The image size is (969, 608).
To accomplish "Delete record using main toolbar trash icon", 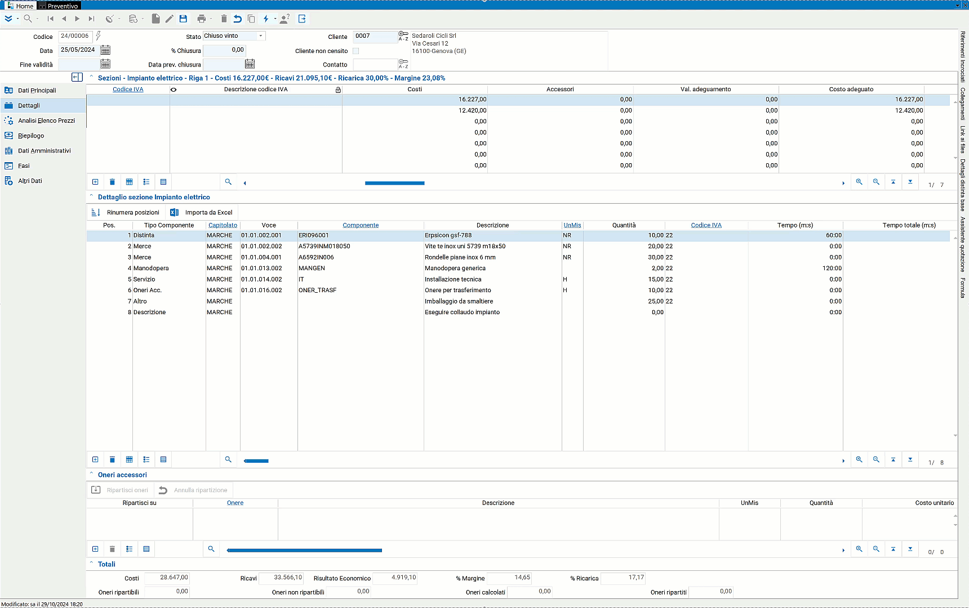I will point(224,19).
